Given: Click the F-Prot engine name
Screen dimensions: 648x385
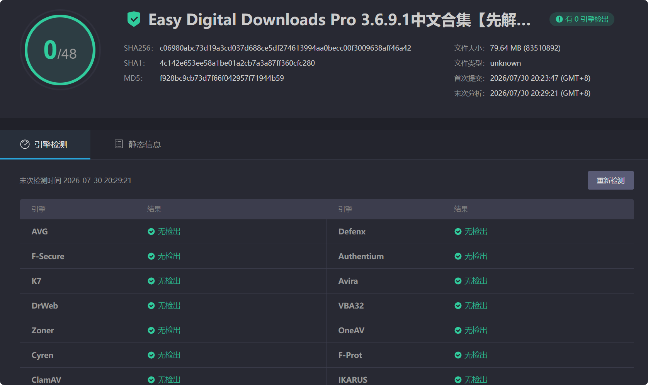Looking at the screenshot, I should tap(350, 355).
